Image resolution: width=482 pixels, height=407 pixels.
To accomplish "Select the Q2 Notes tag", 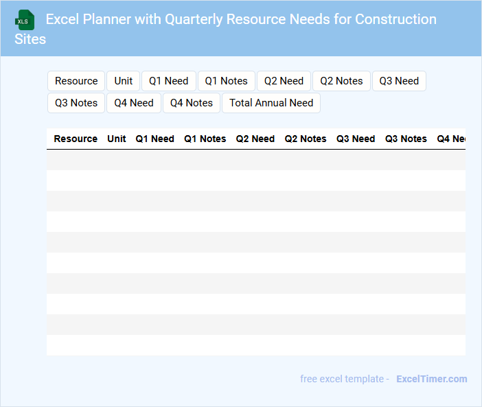I will (341, 81).
